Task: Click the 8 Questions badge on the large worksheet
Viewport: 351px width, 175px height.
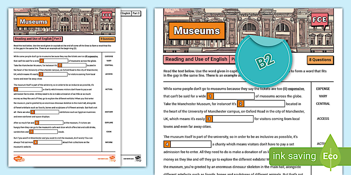Action: (x=320, y=60)
